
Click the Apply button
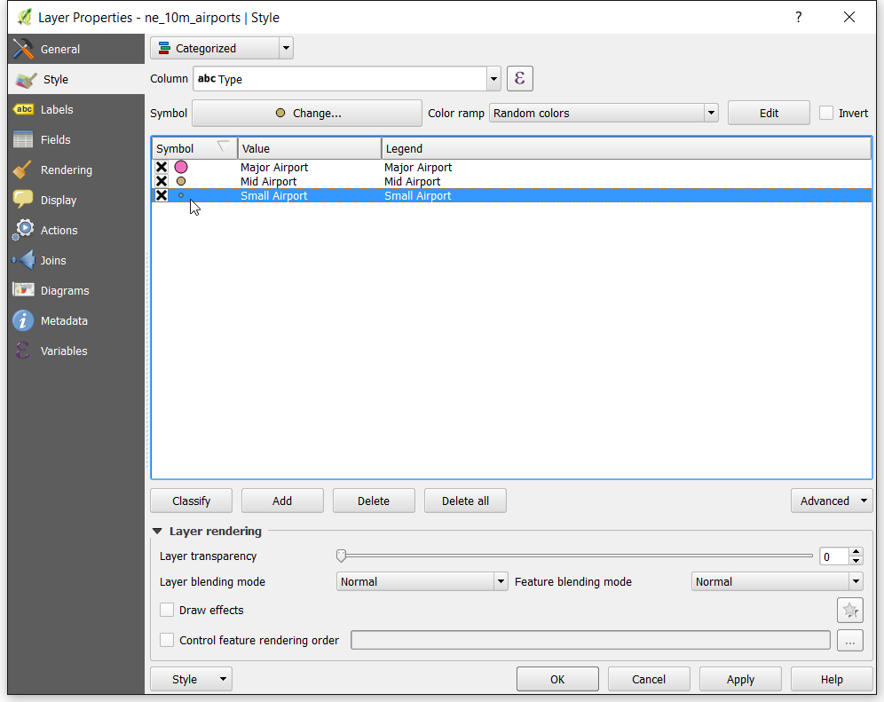(x=740, y=679)
